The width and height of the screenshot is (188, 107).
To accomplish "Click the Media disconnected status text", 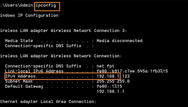I will pyautogui.click(x=120, y=41).
